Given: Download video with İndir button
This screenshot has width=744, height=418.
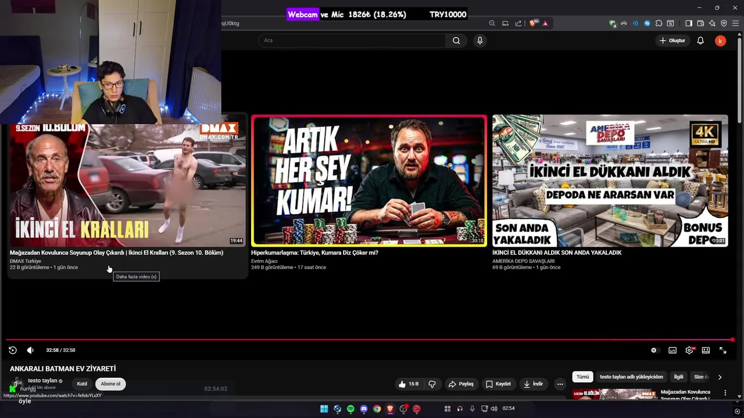Looking at the screenshot, I should coord(533,384).
